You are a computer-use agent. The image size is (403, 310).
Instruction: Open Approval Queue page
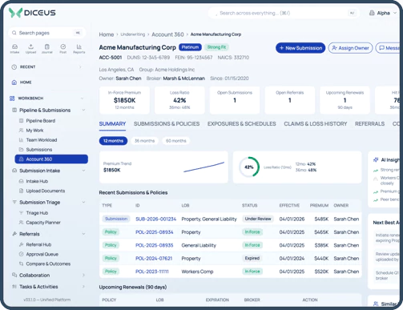click(42, 254)
